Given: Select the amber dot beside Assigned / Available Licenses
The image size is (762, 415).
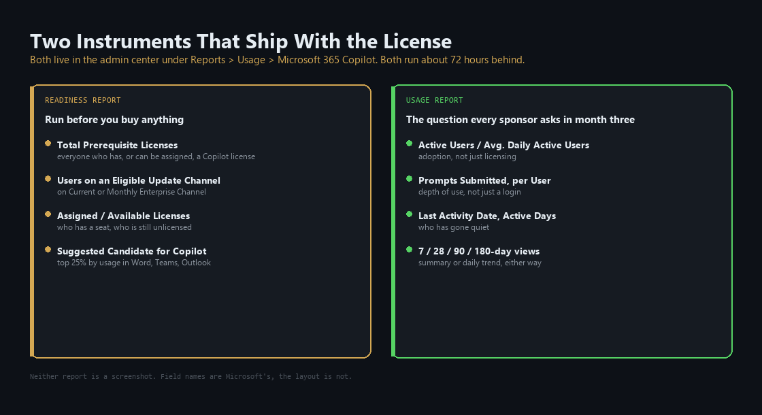Looking at the screenshot, I should (48, 214).
